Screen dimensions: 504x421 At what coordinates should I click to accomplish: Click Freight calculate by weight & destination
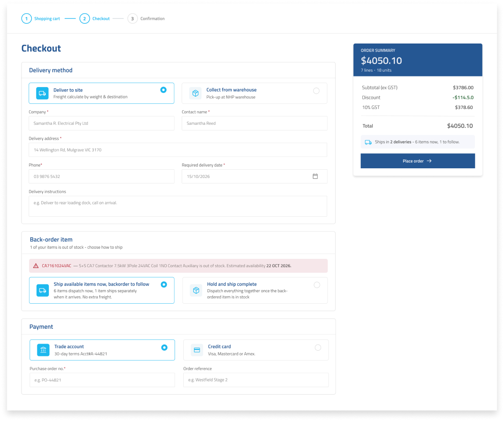tap(90, 97)
